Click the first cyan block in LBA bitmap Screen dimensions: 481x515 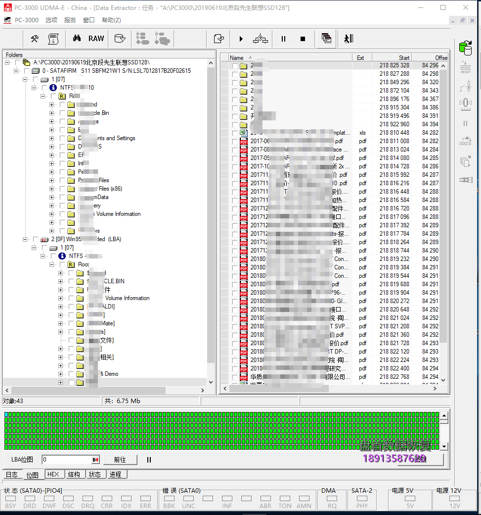pos(6,414)
